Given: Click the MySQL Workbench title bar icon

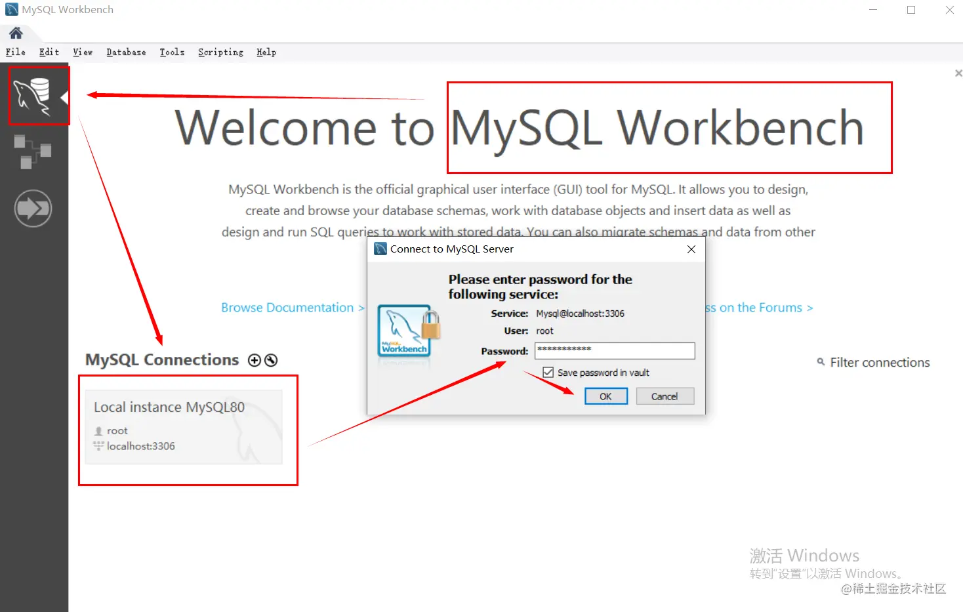Looking at the screenshot, I should 9,9.
